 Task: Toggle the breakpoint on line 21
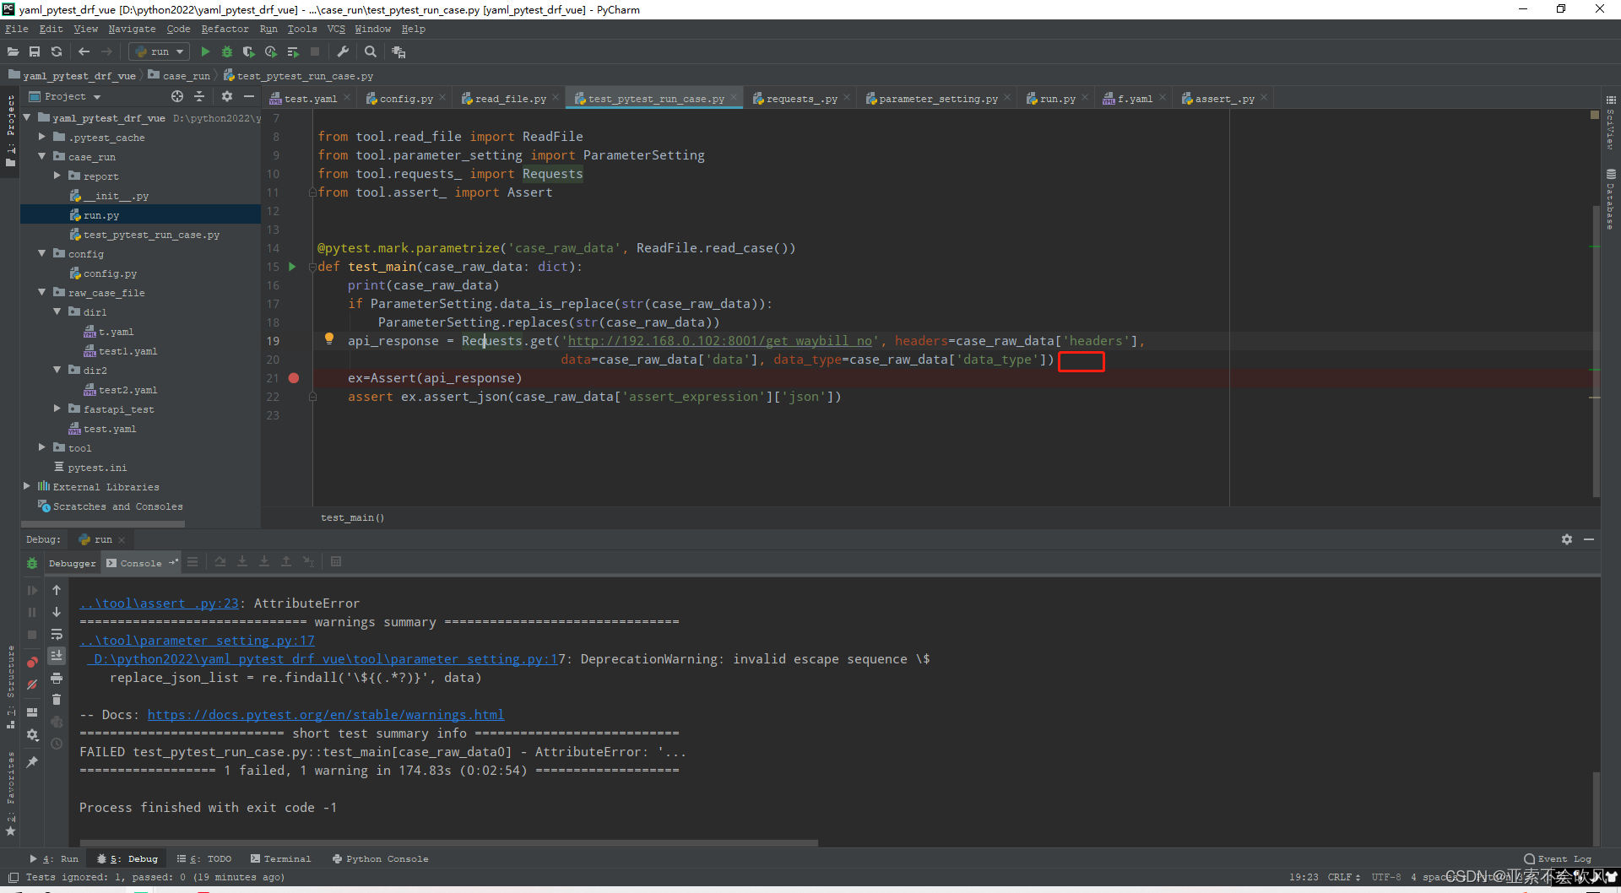coord(294,378)
